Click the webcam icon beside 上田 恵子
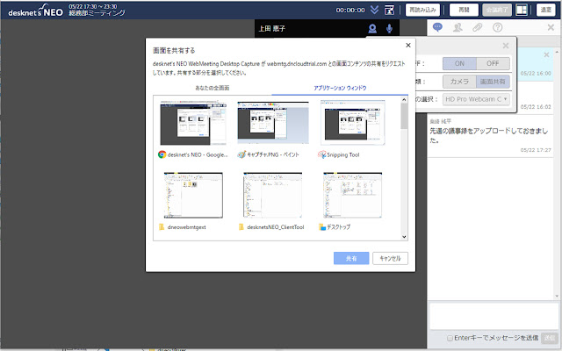Viewport: 562px width, 351px height. click(x=372, y=29)
